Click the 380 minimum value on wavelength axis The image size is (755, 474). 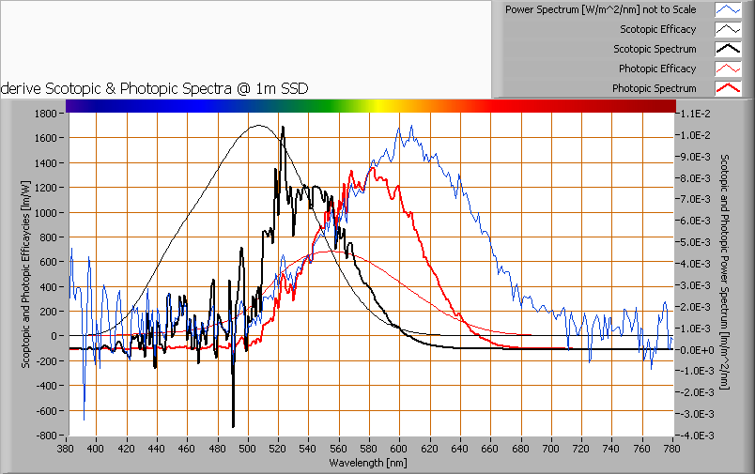67,450
